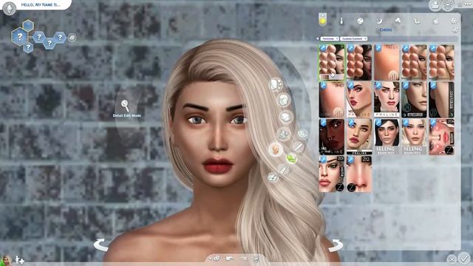Remove the Feminine filter chip
Viewport: 473px width, 266px height.
coord(337,38)
